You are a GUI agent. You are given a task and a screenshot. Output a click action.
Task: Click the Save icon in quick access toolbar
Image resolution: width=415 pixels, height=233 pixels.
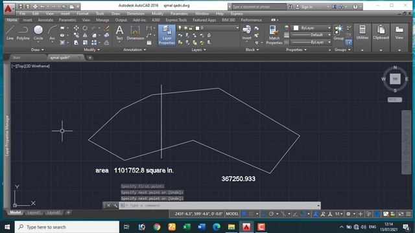click(21, 6)
